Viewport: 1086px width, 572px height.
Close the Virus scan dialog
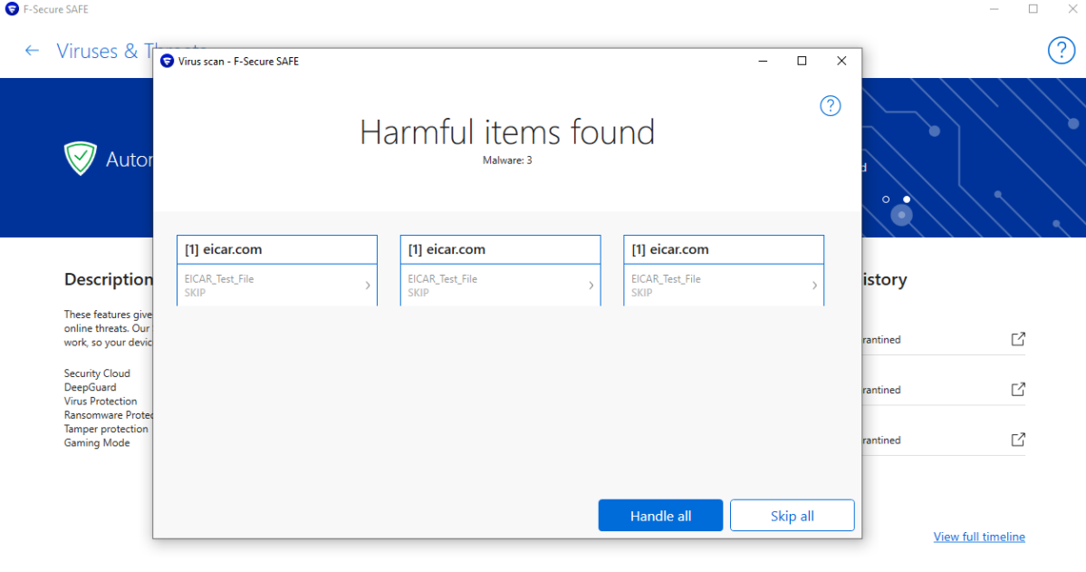coord(841,61)
